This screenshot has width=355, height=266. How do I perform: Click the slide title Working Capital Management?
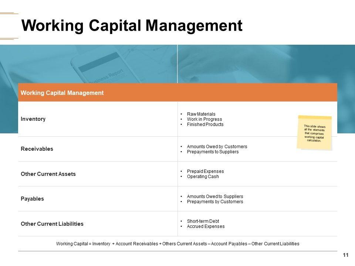(x=132, y=25)
